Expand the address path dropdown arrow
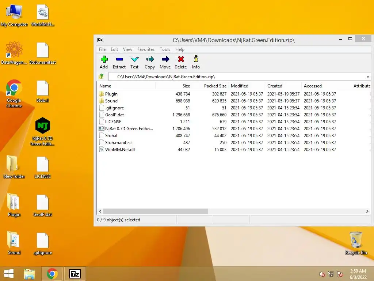374x281 pixels. 368,77
